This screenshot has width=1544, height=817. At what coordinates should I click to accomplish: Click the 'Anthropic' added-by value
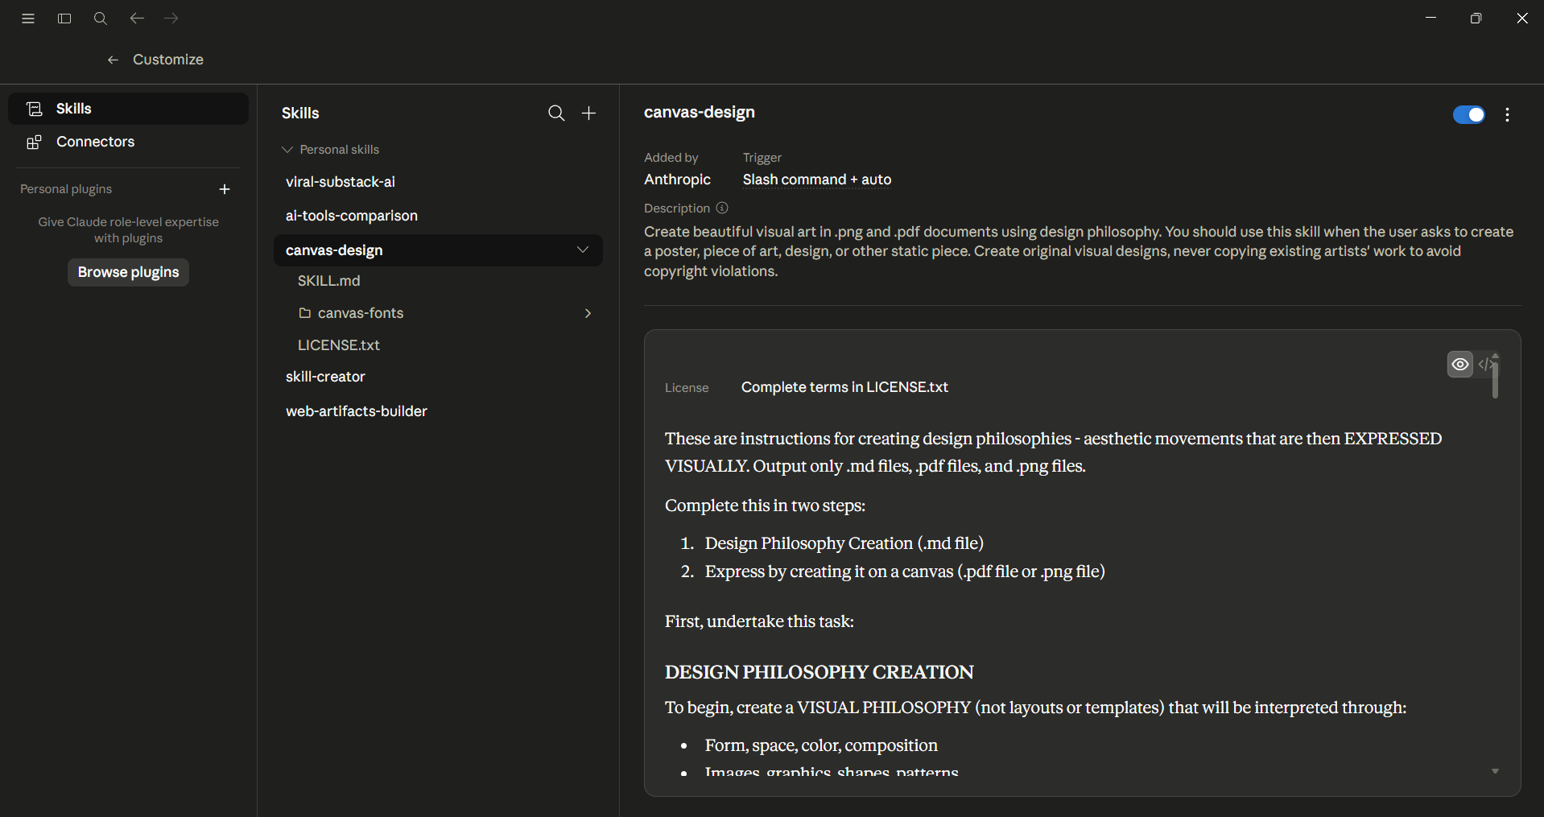pos(677,179)
